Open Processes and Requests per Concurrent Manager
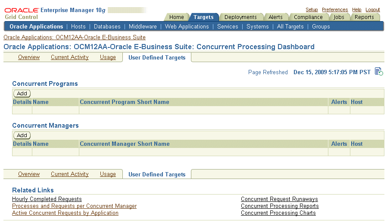Screen dimensions: 387x223 click(74, 206)
